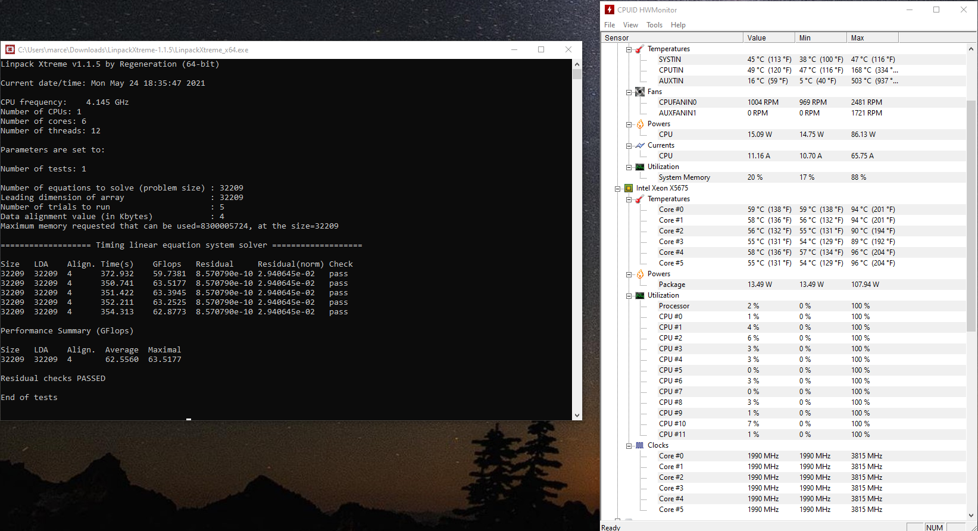Click the Sensor column header
This screenshot has height=531, width=978.
coord(672,38)
